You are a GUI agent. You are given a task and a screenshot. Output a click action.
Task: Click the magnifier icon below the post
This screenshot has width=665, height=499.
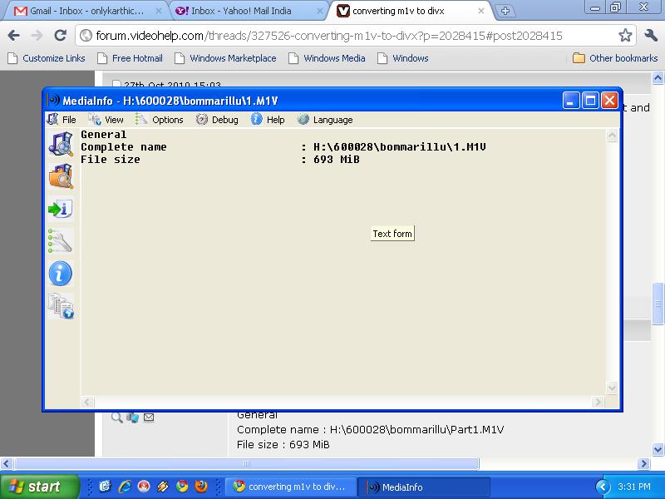pyautogui.click(x=116, y=417)
